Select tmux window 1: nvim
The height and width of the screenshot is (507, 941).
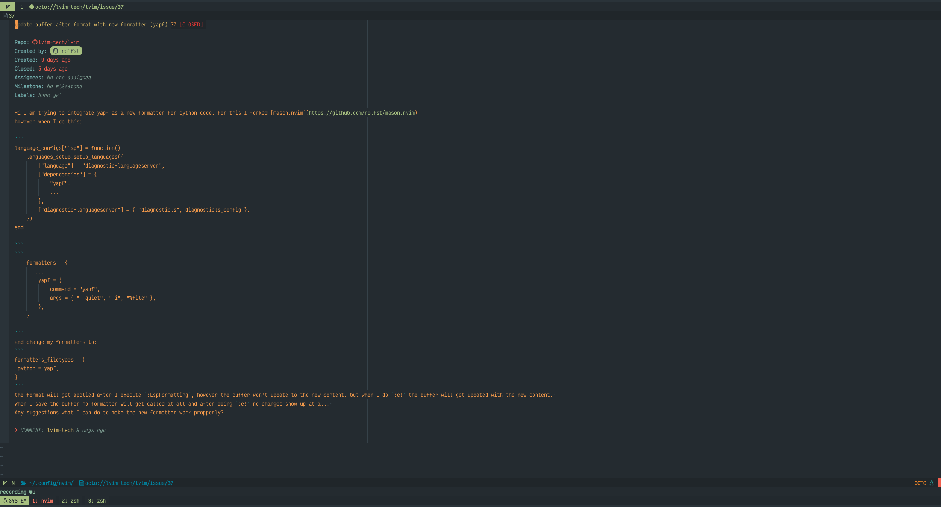pyautogui.click(x=42, y=501)
